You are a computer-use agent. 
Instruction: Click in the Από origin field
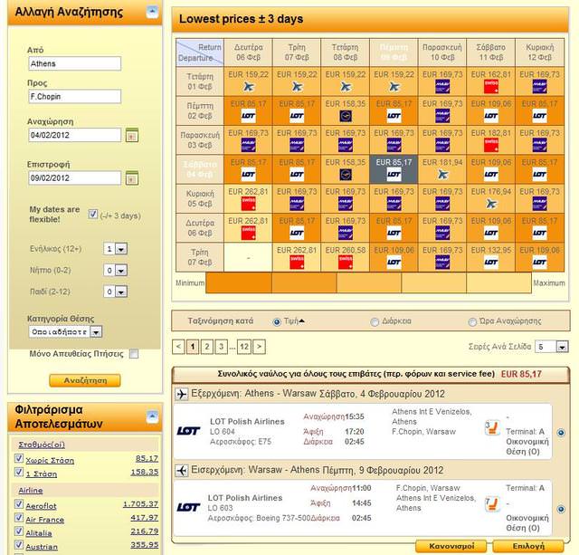point(74,64)
